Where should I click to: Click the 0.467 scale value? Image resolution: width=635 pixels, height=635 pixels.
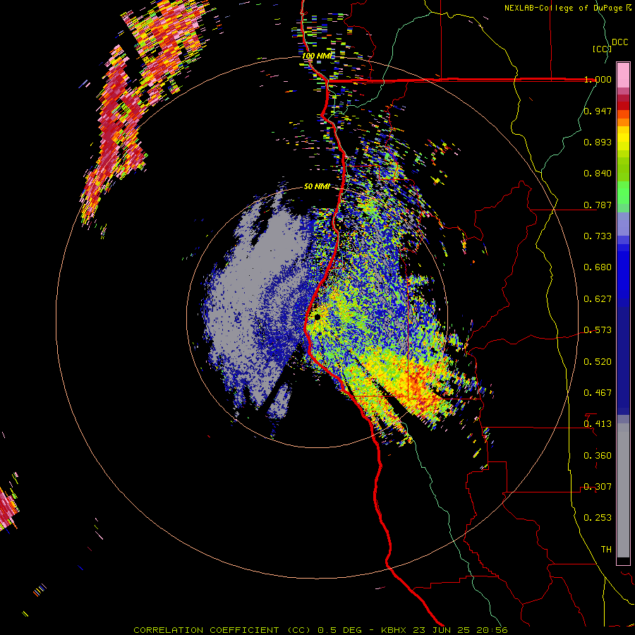click(x=598, y=393)
